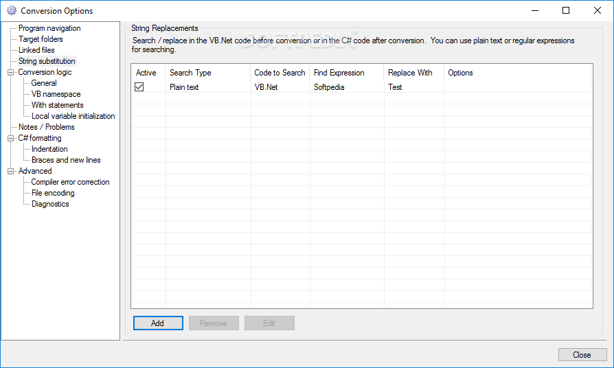Click the Find Expression column header
Viewport: 614px width, 368px height.
pyautogui.click(x=347, y=73)
